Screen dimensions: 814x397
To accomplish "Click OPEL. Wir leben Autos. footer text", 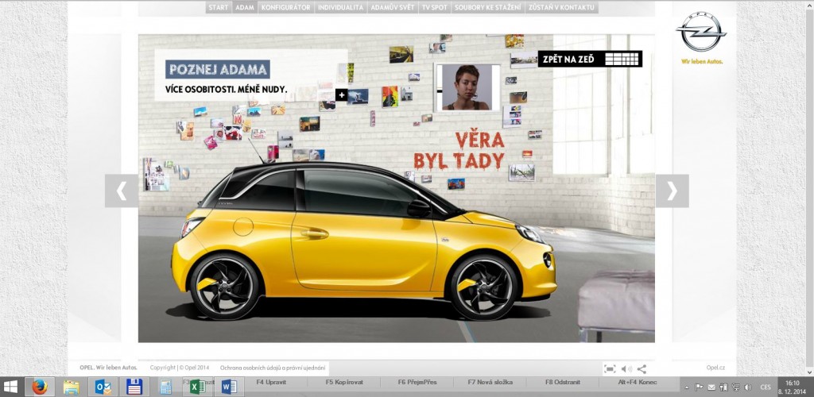I will 108,368.
